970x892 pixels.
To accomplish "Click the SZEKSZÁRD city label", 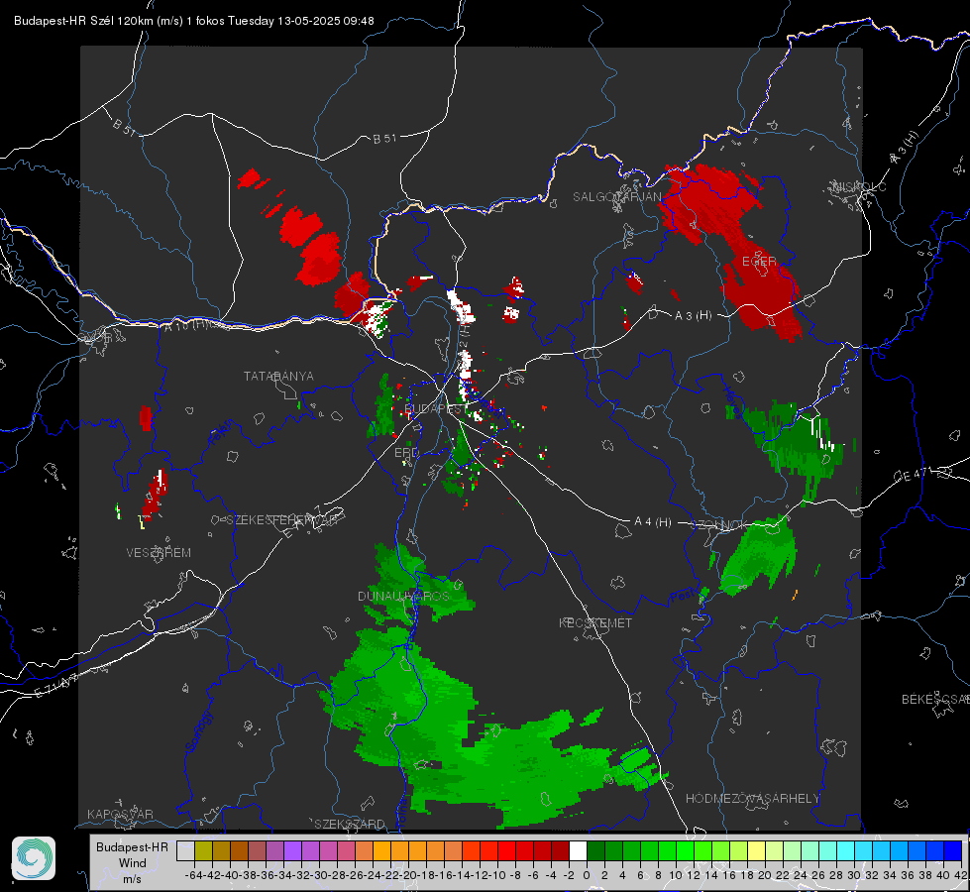I will pos(350,824).
